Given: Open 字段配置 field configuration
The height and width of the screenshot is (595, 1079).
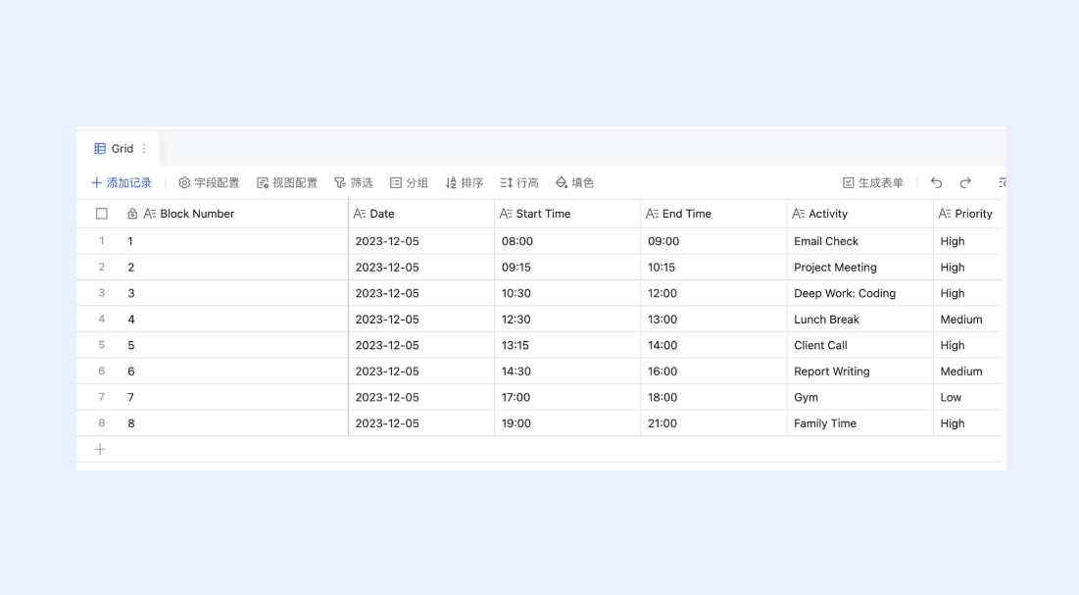Looking at the screenshot, I should (209, 183).
